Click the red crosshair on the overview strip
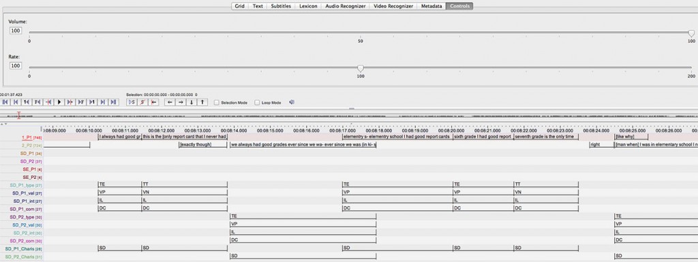 (x=18, y=115)
